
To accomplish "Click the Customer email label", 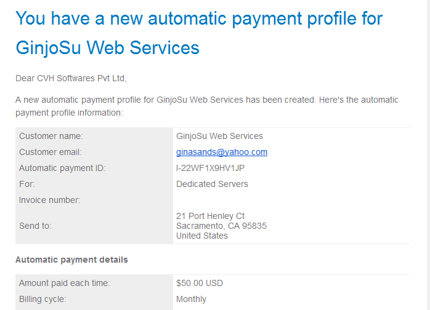I will coord(50,152).
